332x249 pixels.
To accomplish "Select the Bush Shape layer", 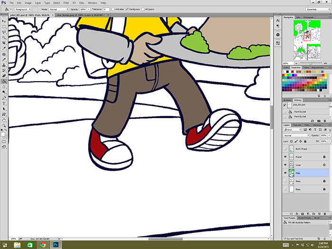I will pyautogui.click(x=306, y=148).
